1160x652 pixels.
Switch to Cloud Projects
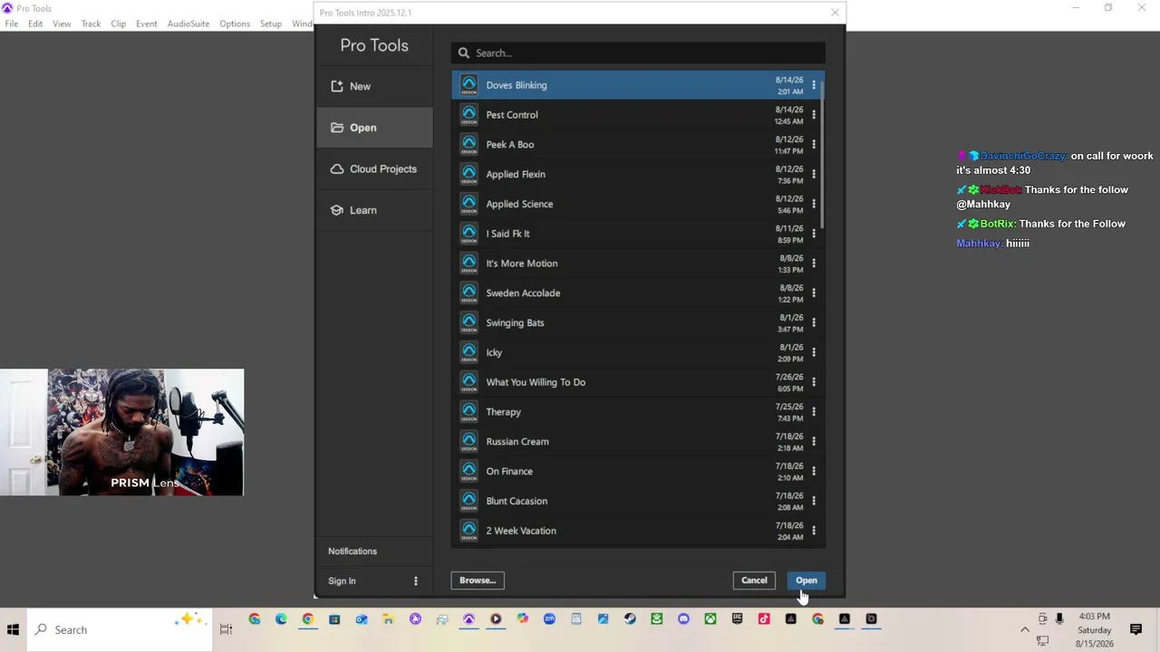374,169
